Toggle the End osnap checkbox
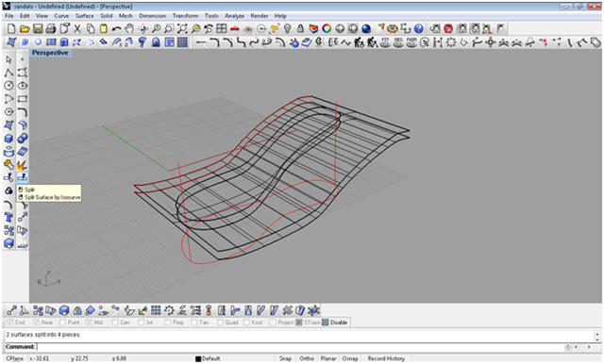604x364 pixels. point(10,323)
